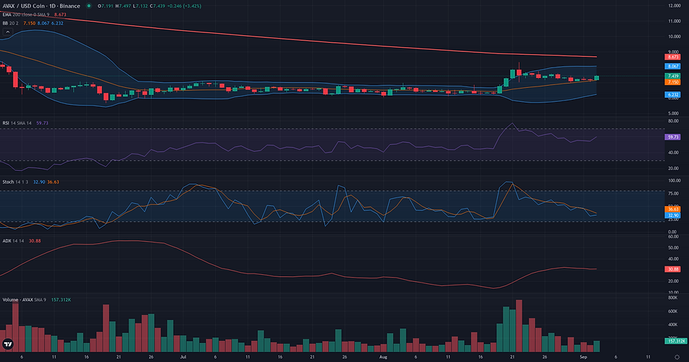Click the blue 8.067 upper band label
The image size is (689, 362).
(674, 66)
